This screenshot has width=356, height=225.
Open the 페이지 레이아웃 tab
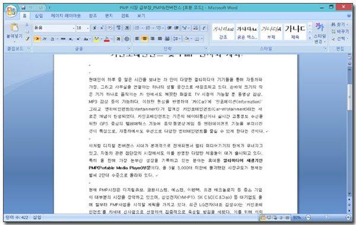pos(66,15)
